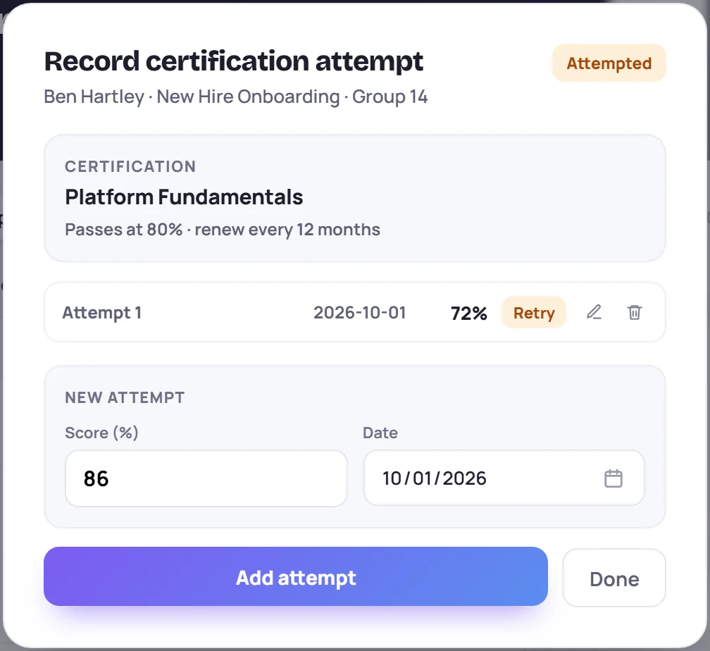Delete Attempt 1 using the trash icon

click(x=635, y=312)
